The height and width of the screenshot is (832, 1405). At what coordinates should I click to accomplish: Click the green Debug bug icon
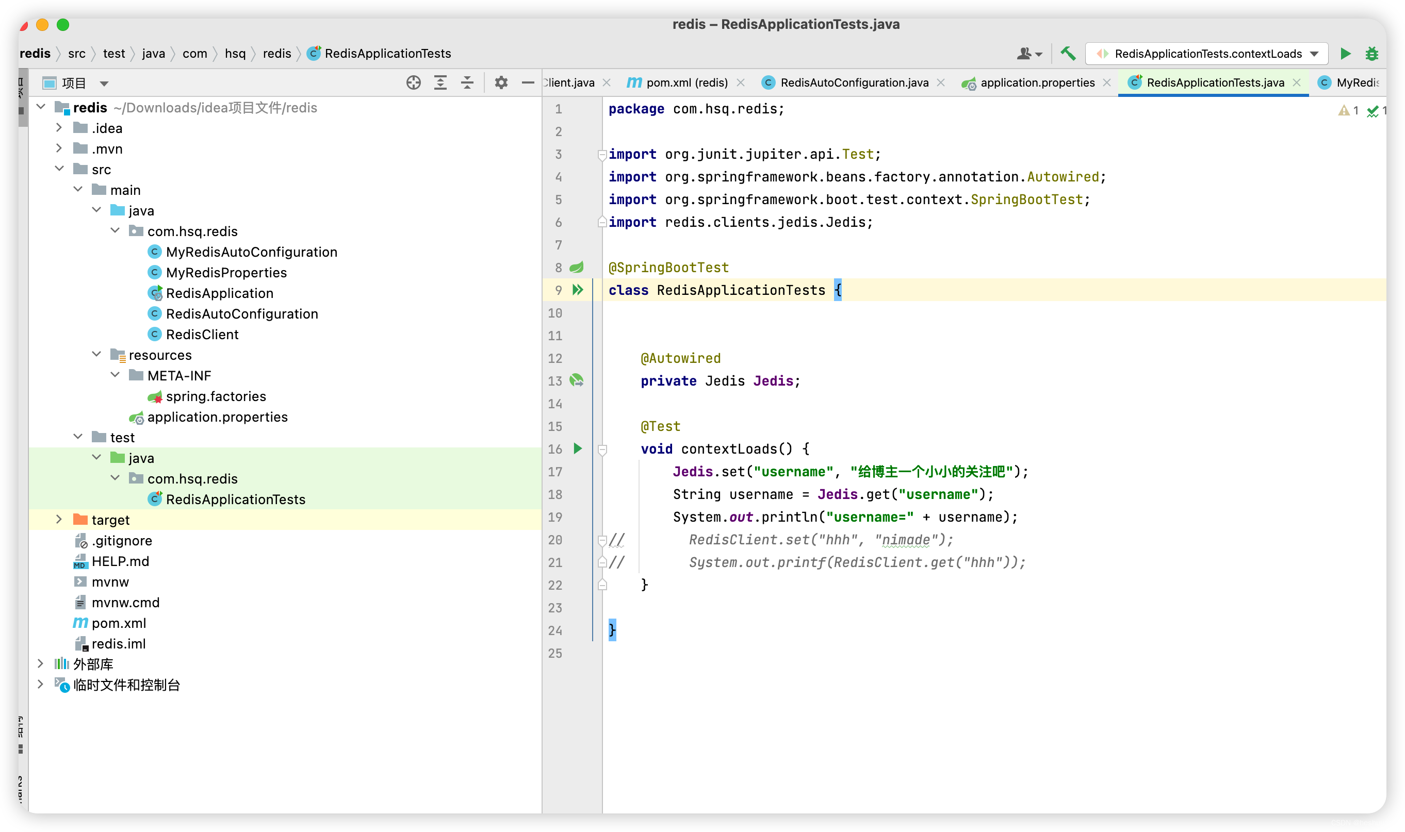(x=1372, y=54)
